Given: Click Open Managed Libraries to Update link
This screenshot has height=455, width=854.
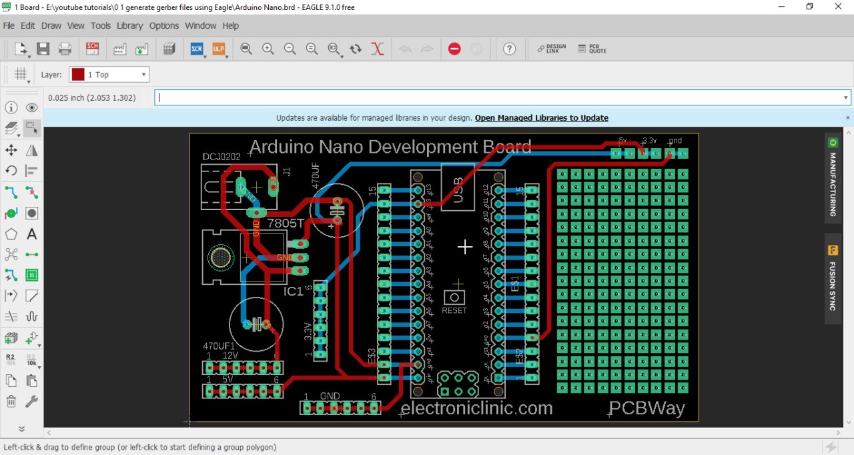Looking at the screenshot, I should [541, 117].
